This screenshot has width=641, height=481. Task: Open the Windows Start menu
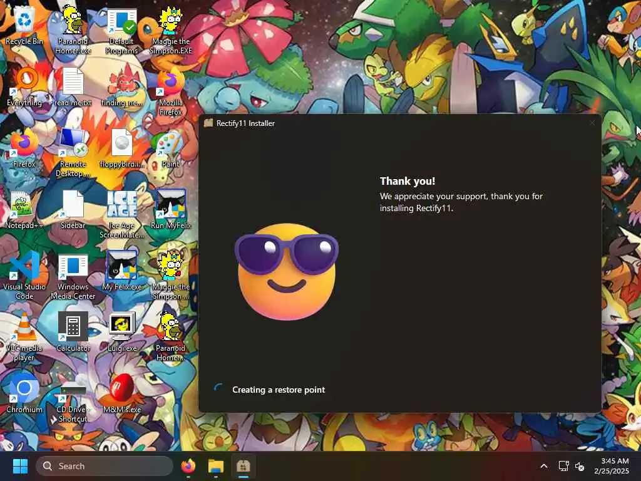20,466
